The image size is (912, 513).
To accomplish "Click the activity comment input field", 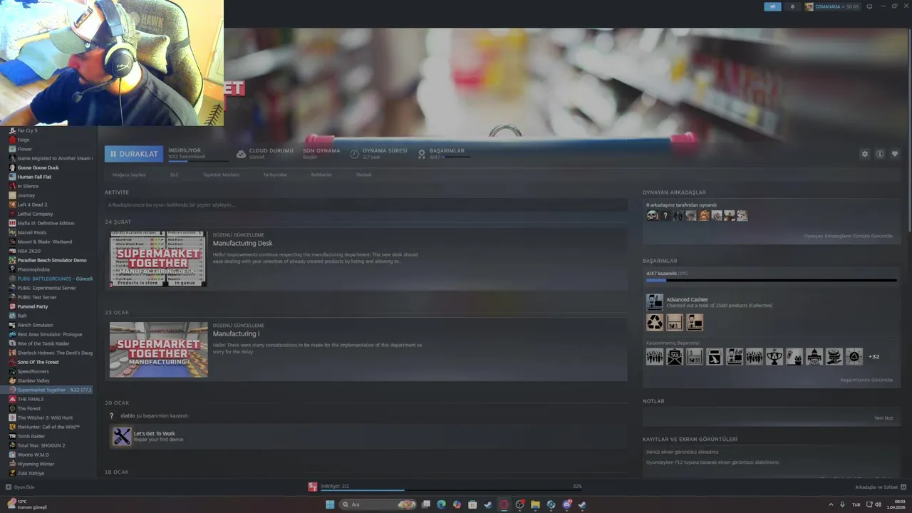I will point(366,205).
